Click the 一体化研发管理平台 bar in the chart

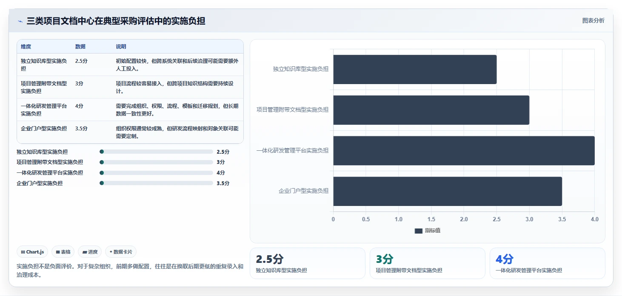click(x=464, y=151)
